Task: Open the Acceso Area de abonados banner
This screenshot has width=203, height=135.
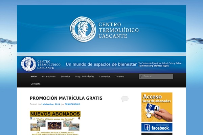Action: point(157,107)
